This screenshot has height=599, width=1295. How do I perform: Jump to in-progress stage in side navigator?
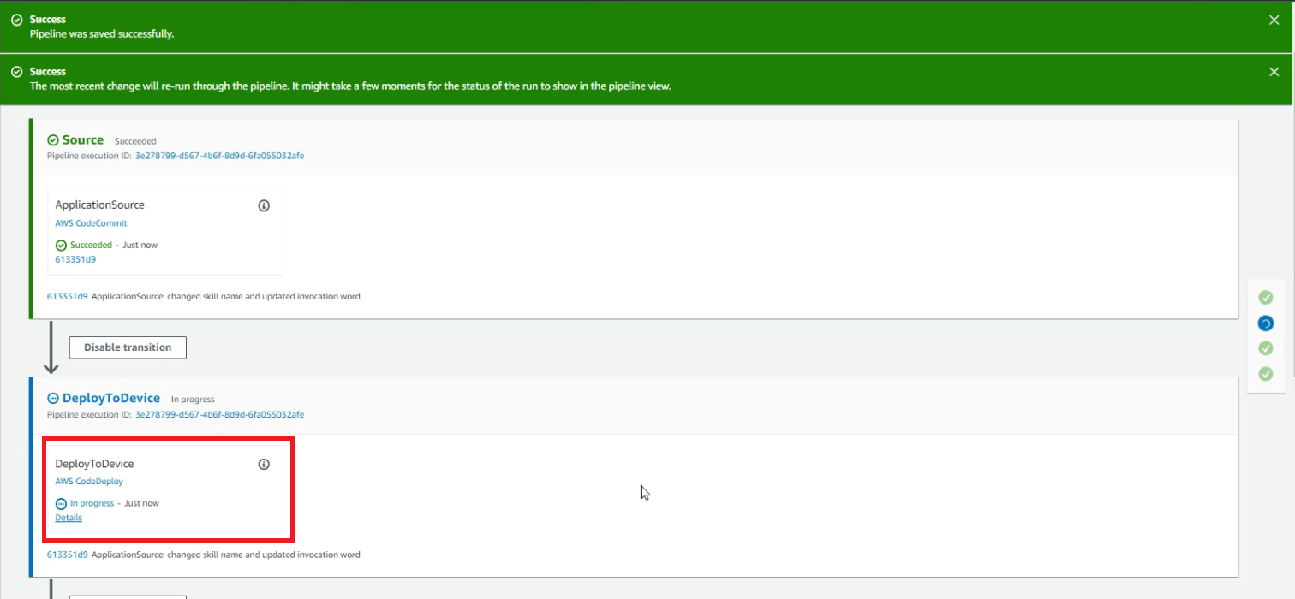1265,323
